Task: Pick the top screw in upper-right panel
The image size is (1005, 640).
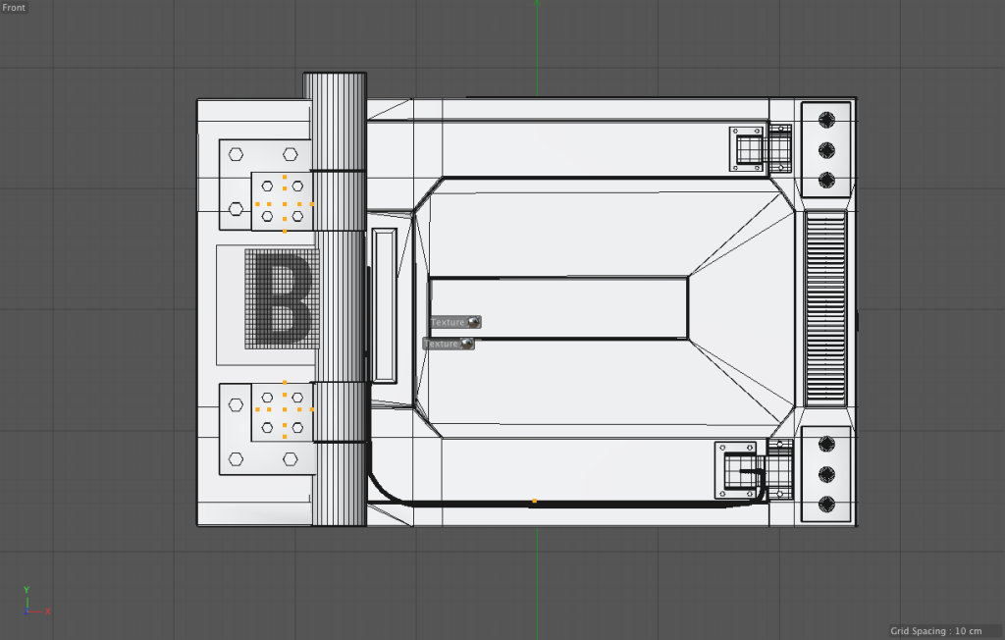Action: tap(826, 120)
